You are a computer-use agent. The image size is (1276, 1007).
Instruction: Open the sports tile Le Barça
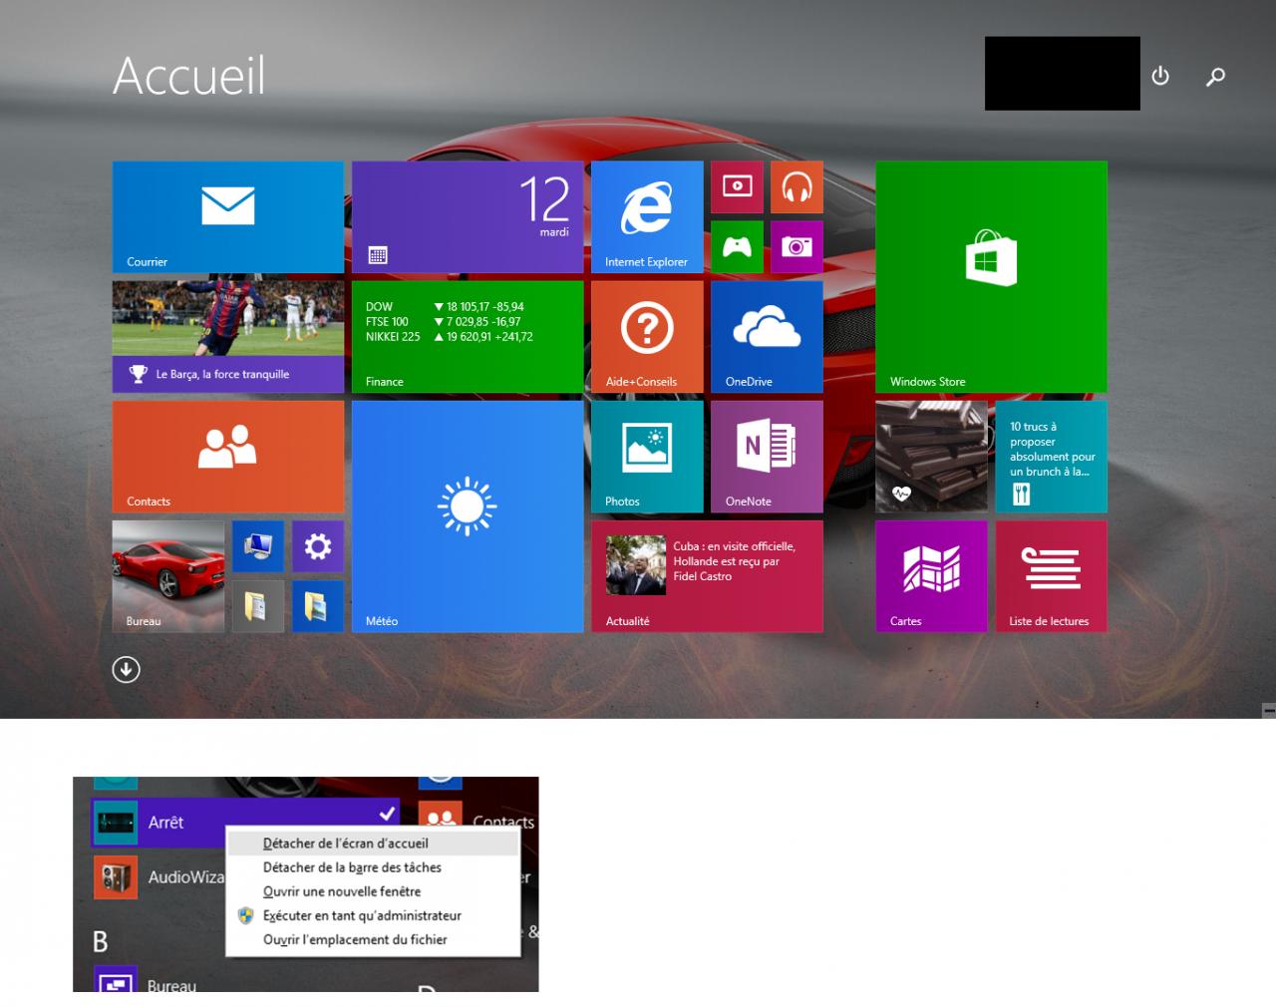click(x=228, y=337)
